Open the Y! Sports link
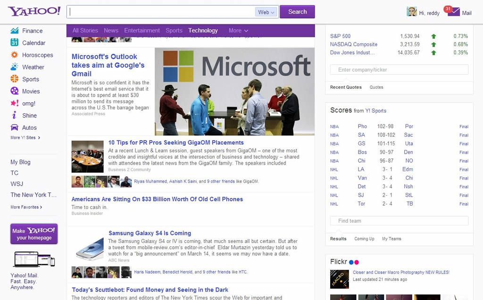Image resolution: width=483 pixels, height=300 pixels. point(376,111)
